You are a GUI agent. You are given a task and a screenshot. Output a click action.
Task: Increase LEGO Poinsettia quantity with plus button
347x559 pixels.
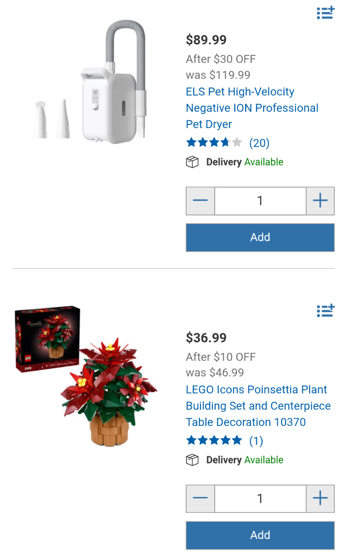[320, 498]
